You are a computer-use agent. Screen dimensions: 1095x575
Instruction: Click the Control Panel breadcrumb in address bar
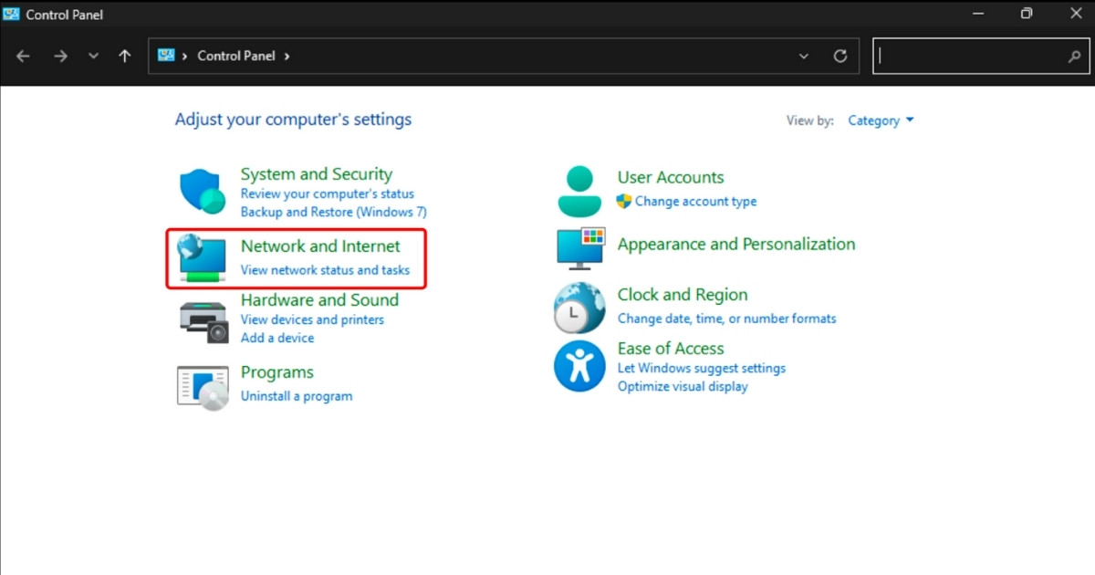click(235, 56)
